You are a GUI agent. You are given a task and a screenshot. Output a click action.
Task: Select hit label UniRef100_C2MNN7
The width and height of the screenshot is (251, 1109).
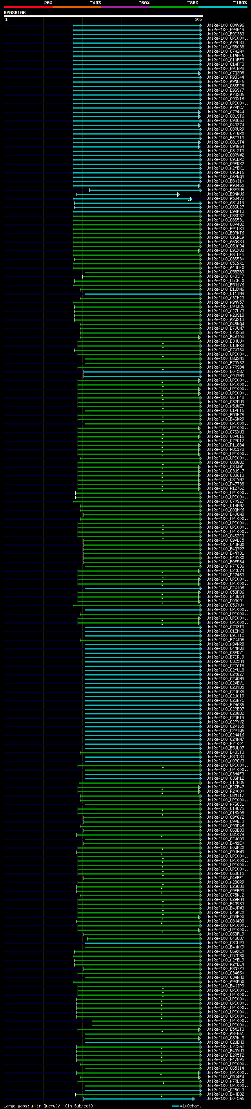pyautogui.click(x=225, y=739)
